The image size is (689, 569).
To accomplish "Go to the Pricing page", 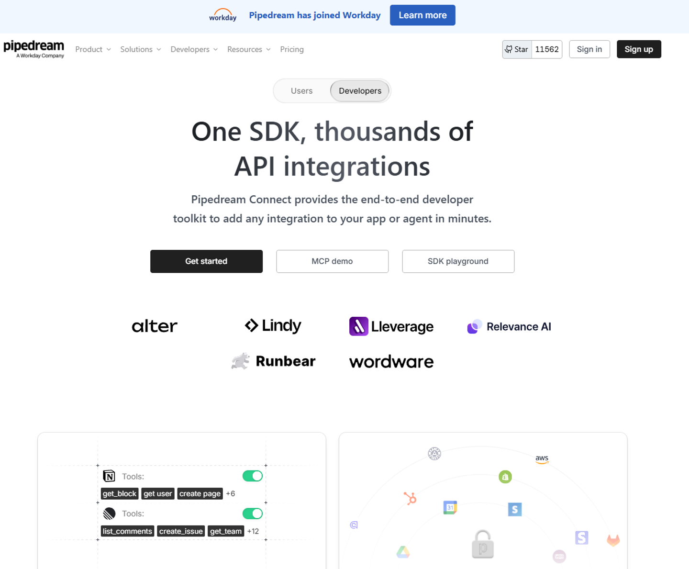I will tap(292, 49).
